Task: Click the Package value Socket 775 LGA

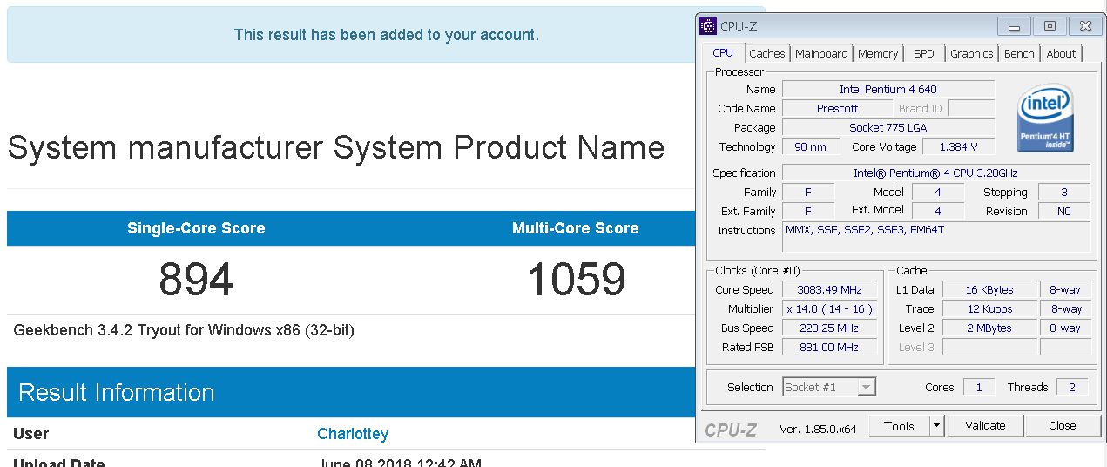Action: pyautogui.click(x=888, y=127)
